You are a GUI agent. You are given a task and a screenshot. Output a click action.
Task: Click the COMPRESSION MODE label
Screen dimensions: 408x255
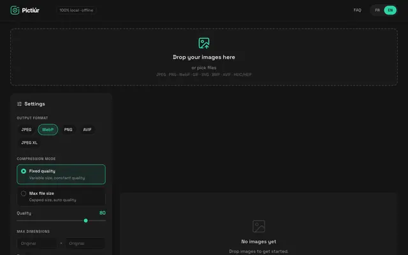coord(36,159)
